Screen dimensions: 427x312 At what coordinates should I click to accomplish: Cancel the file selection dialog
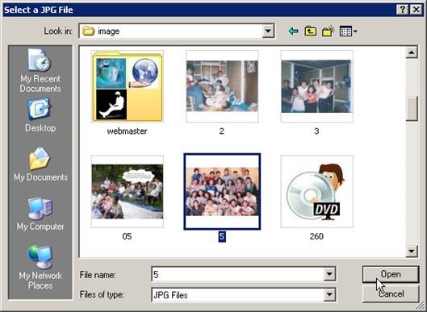391,294
